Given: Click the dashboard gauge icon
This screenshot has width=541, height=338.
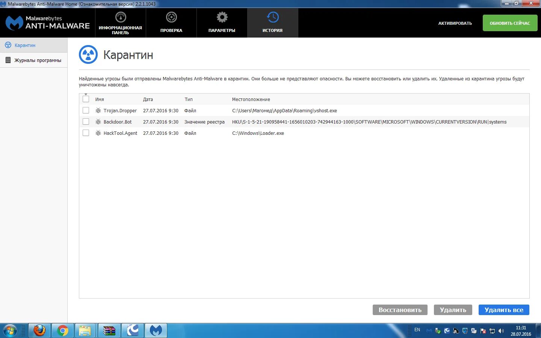Looking at the screenshot, I should tap(121, 17).
